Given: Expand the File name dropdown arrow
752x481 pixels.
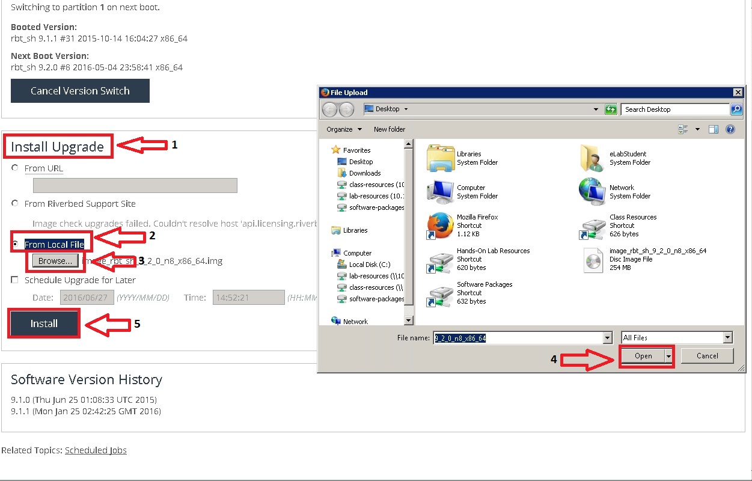Looking at the screenshot, I should [x=607, y=338].
